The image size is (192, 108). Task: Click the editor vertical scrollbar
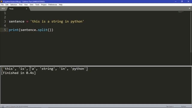pos(191,32)
